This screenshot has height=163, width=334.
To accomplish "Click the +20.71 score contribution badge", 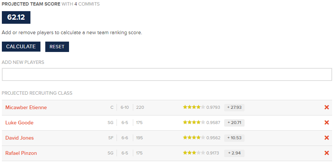I will pos(234,123).
